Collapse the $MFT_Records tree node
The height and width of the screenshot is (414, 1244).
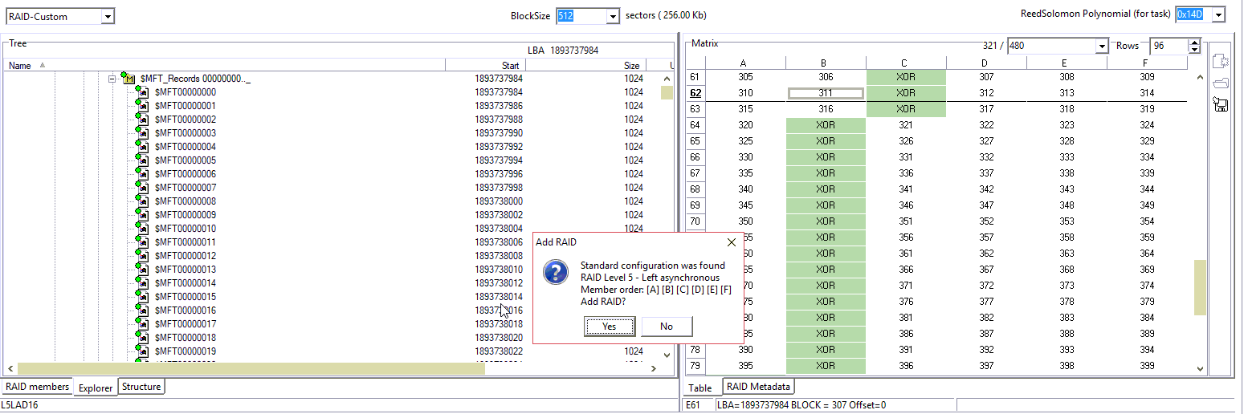tap(112, 79)
